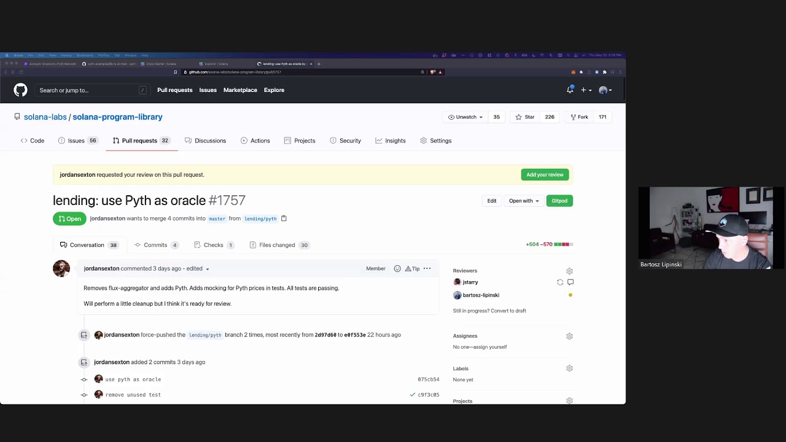
Task: Open the jordansexton author link in the comment header
Action: [x=101, y=269]
